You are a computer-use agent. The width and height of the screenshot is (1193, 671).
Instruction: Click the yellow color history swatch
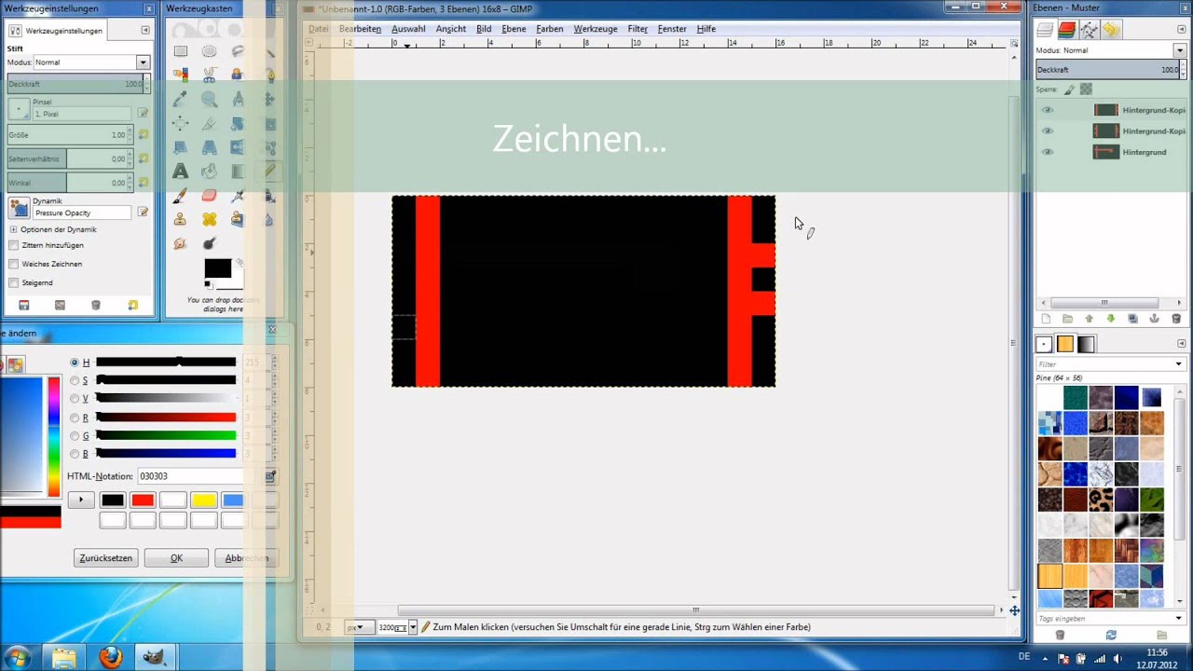(x=204, y=500)
